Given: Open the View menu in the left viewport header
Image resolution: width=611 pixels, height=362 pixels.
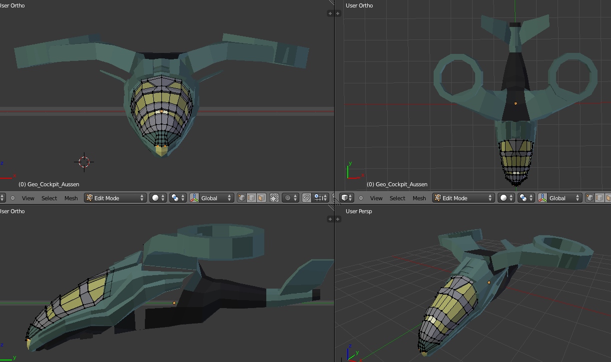Looking at the screenshot, I should [x=28, y=198].
